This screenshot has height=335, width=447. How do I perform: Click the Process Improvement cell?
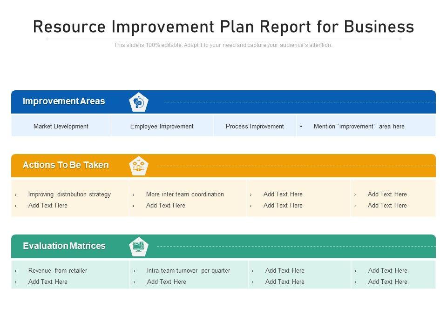(x=255, y=126)
